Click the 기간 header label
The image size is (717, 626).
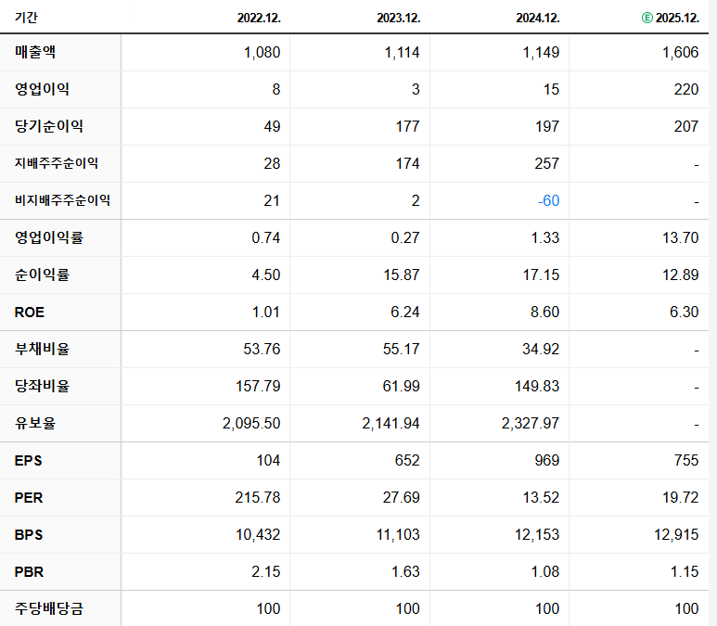(x=26, y=18)
